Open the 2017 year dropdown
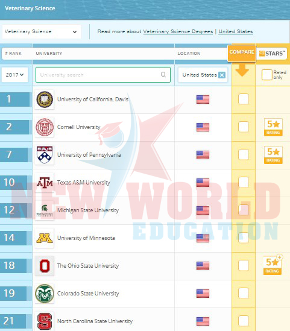The height and width of the screenshot is (331, 290). (14, 75)
